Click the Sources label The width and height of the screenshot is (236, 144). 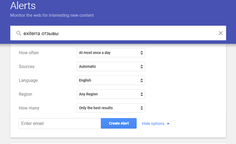26,67
